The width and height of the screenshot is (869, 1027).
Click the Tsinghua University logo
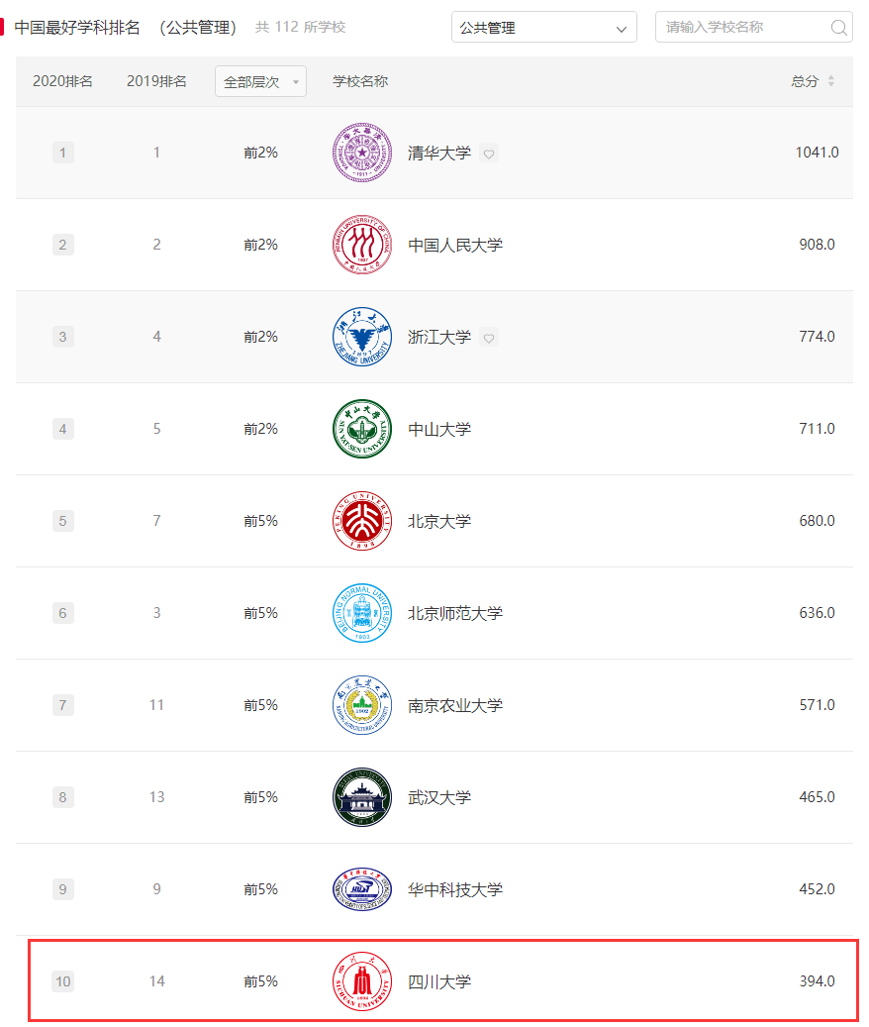tap(361, 153)
